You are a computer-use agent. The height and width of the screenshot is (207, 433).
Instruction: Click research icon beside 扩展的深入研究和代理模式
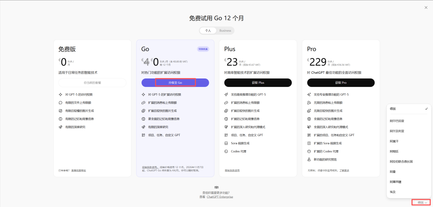[226, 127]
